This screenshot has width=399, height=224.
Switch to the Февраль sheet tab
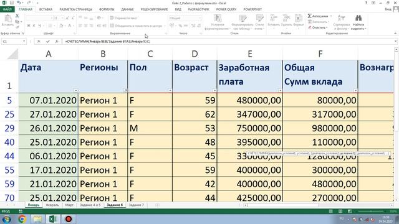[x=52, y=205]
